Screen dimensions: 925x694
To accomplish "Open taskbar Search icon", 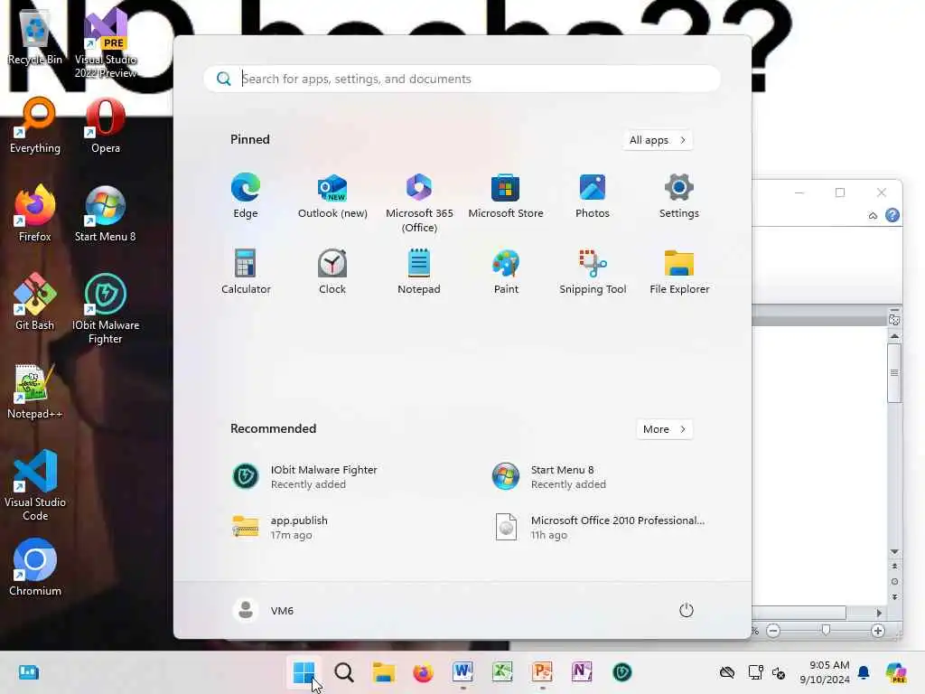I will (344, 671).
